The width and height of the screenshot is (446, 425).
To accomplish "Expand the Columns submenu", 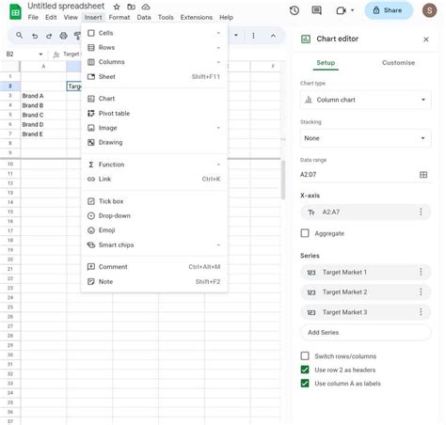I will coord(154,62).
